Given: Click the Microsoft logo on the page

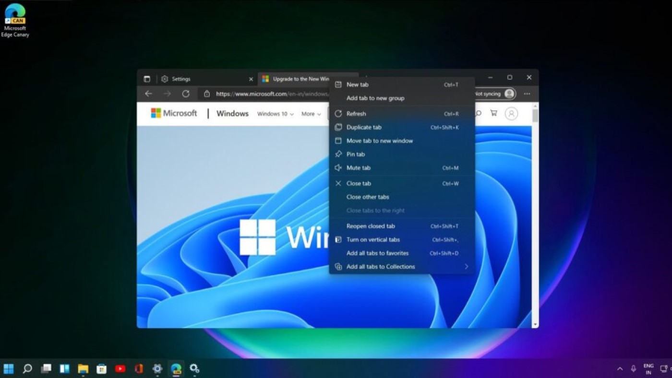Looking at the screenshot, I should (174, 113).
